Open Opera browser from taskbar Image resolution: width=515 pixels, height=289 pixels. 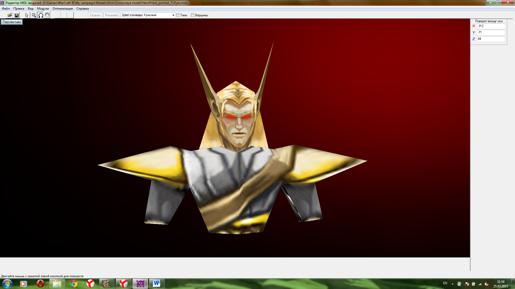pyautogui.click(x=40, y=284)
